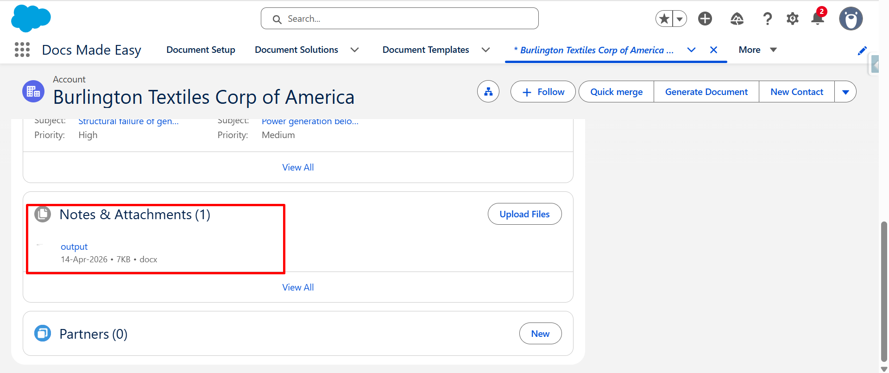The width and height of the screenshot is (889, 373).
Task: Click the High priority value
Action: [x=88, y=135]
